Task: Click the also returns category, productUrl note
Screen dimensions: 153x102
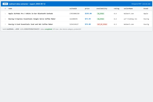Action: point(70,29)
